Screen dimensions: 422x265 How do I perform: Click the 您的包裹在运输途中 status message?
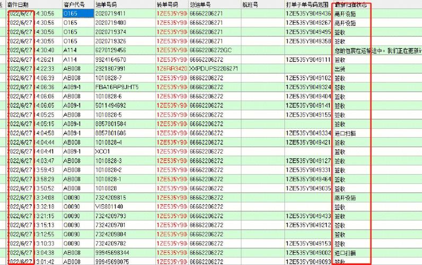378,50
